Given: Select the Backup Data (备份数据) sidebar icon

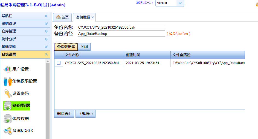Looking at the screenshot, I should [7, 105].
